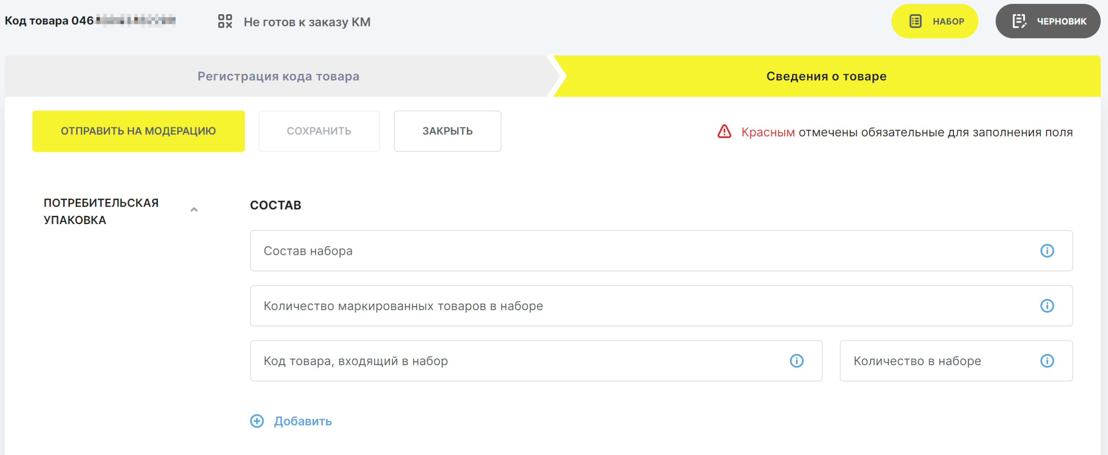Click 'Отправить на модерацию' button
Viewport: 1108px width, 455px height.
(138, 131)
